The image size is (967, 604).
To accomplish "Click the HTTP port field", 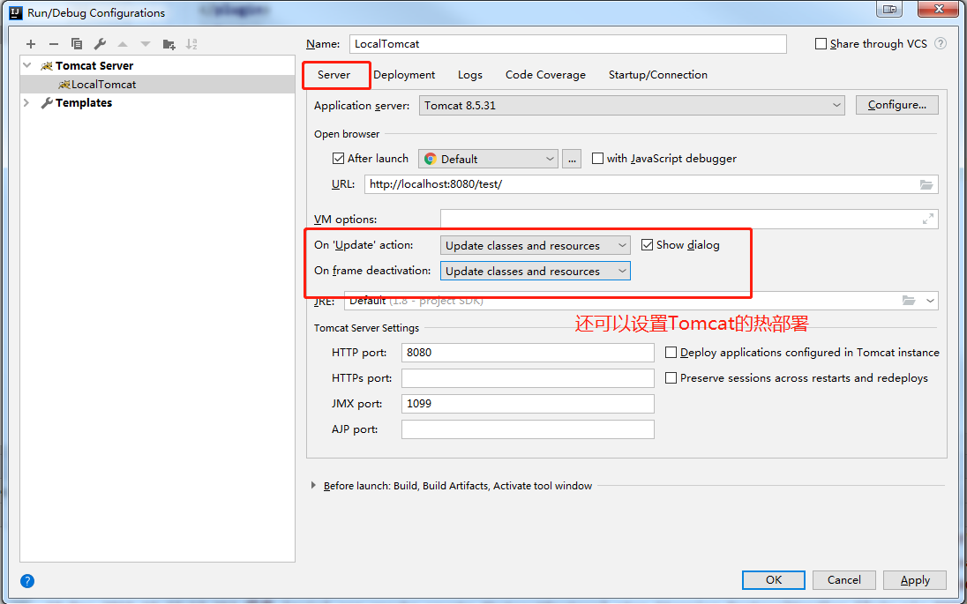I will (528, 353).
